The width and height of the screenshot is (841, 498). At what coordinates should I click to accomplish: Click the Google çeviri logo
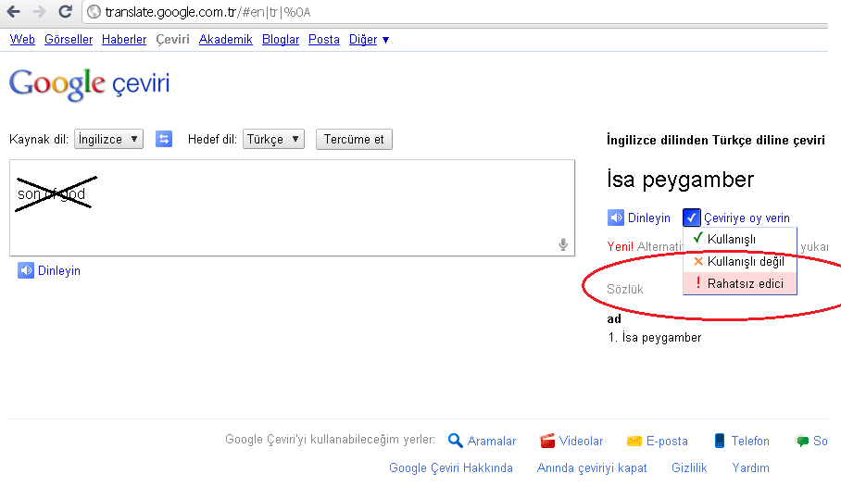tap(89, 83)
